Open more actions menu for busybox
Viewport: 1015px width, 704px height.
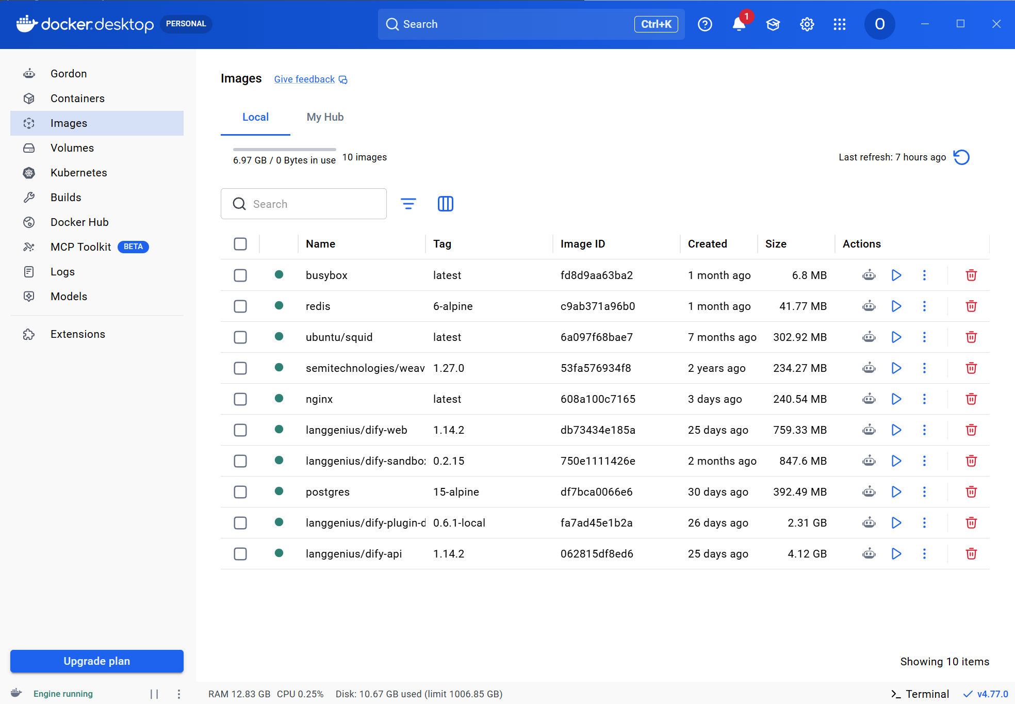tap(924, 275)
